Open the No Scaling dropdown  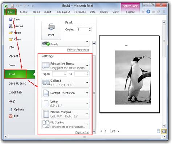point(65,124)
